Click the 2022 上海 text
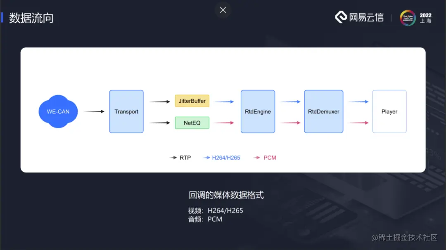This screenshot has width=446, height=250. coord(425,18)
